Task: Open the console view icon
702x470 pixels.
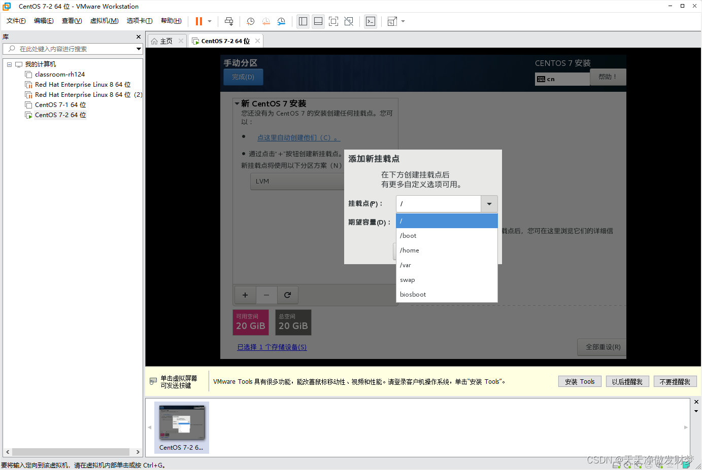Action: 371,21
